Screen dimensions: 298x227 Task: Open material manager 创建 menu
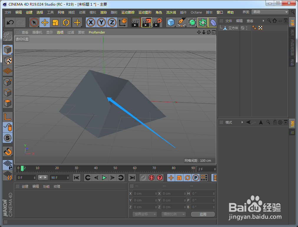25,186
